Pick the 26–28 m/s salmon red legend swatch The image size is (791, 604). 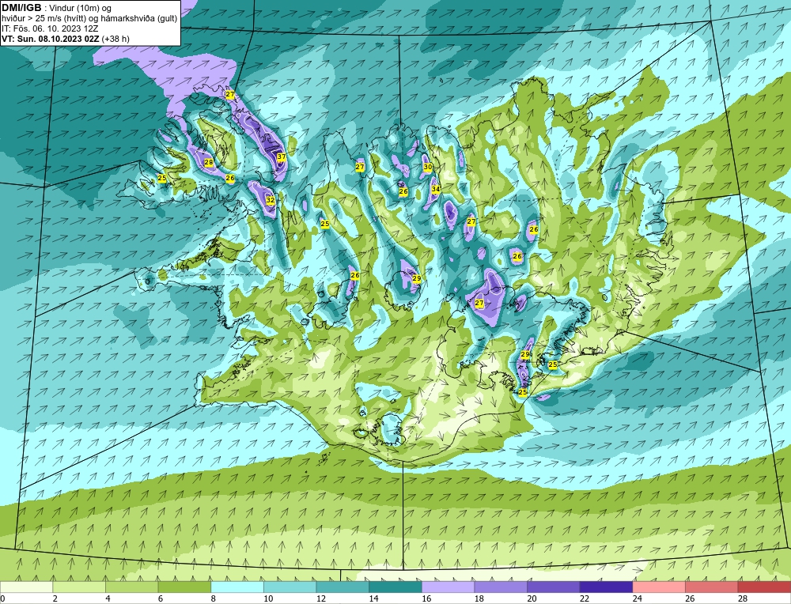[x=711, y=587]
